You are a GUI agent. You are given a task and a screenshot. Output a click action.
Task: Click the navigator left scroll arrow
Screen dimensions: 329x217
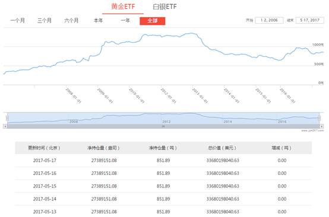pos(5,126)
